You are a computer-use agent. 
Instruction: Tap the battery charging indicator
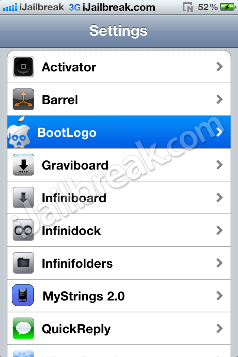click(228, 7)
